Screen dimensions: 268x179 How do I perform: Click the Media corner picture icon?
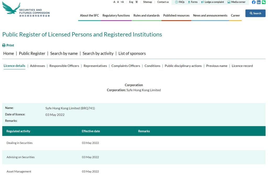tap(229, 2)
